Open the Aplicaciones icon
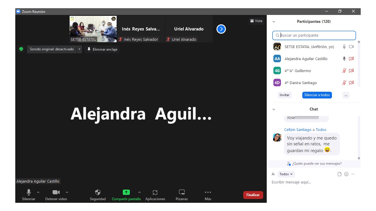Viewport: 376px width, 211px height. click(155, 193)
